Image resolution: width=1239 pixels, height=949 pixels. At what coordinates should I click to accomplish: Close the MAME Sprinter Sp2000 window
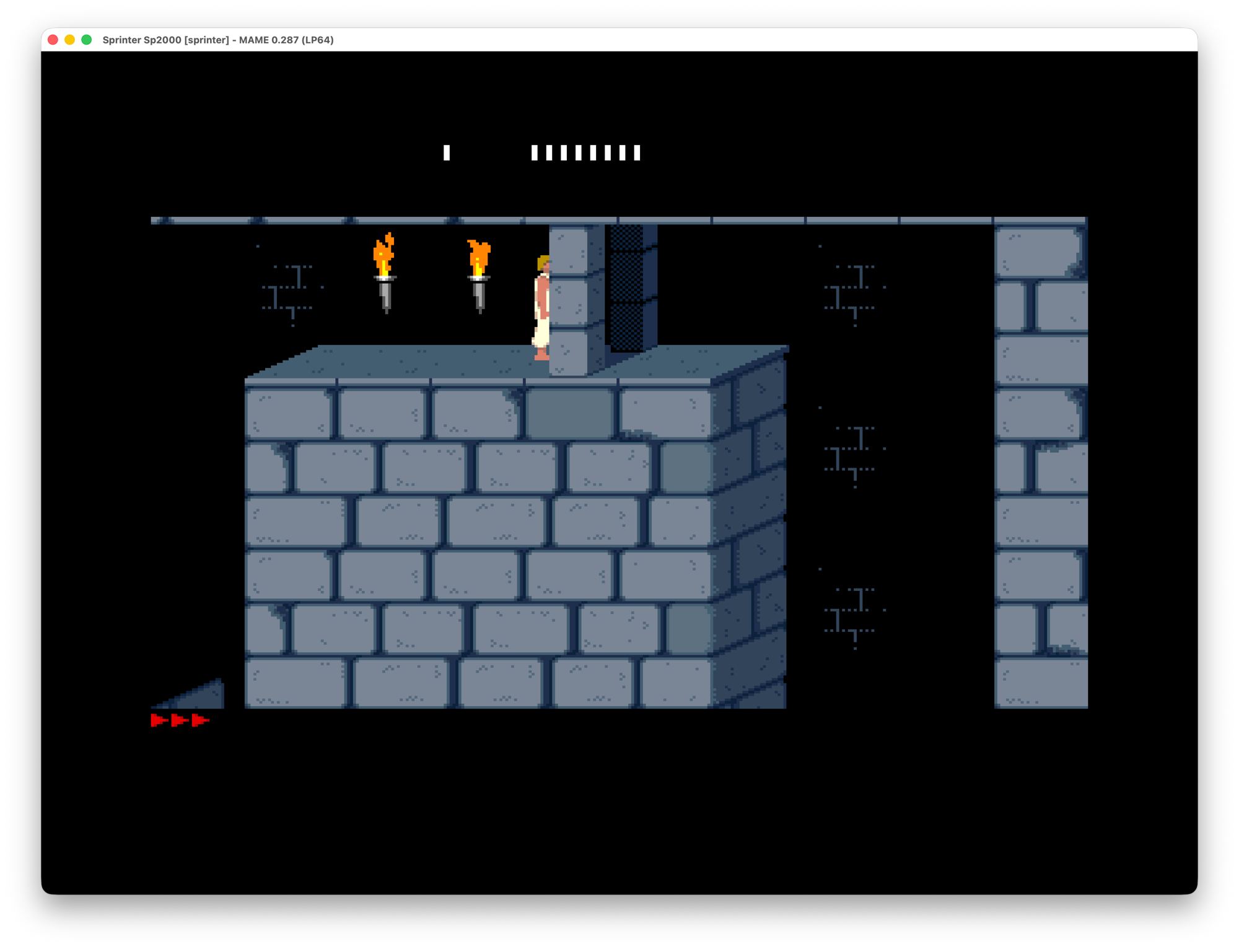tap(53, 40)
